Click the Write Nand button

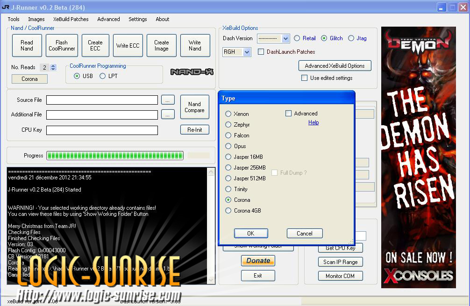(x=195, y=46)
